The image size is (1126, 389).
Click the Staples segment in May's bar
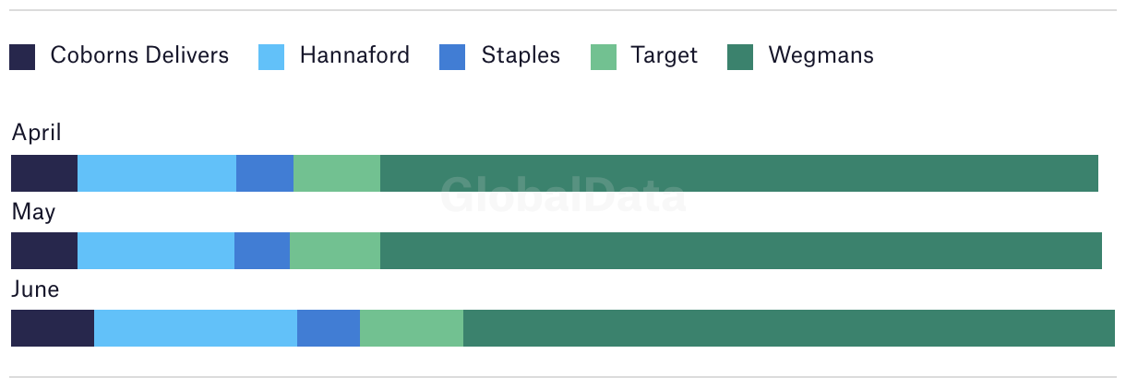[x=262, y=251]
